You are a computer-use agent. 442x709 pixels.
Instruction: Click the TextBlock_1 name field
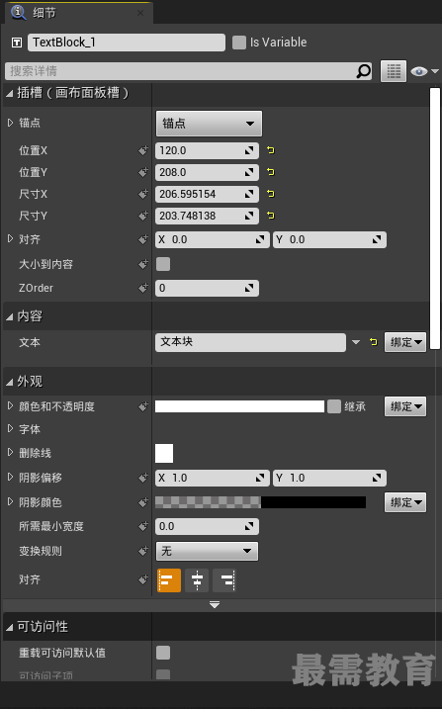127,43
